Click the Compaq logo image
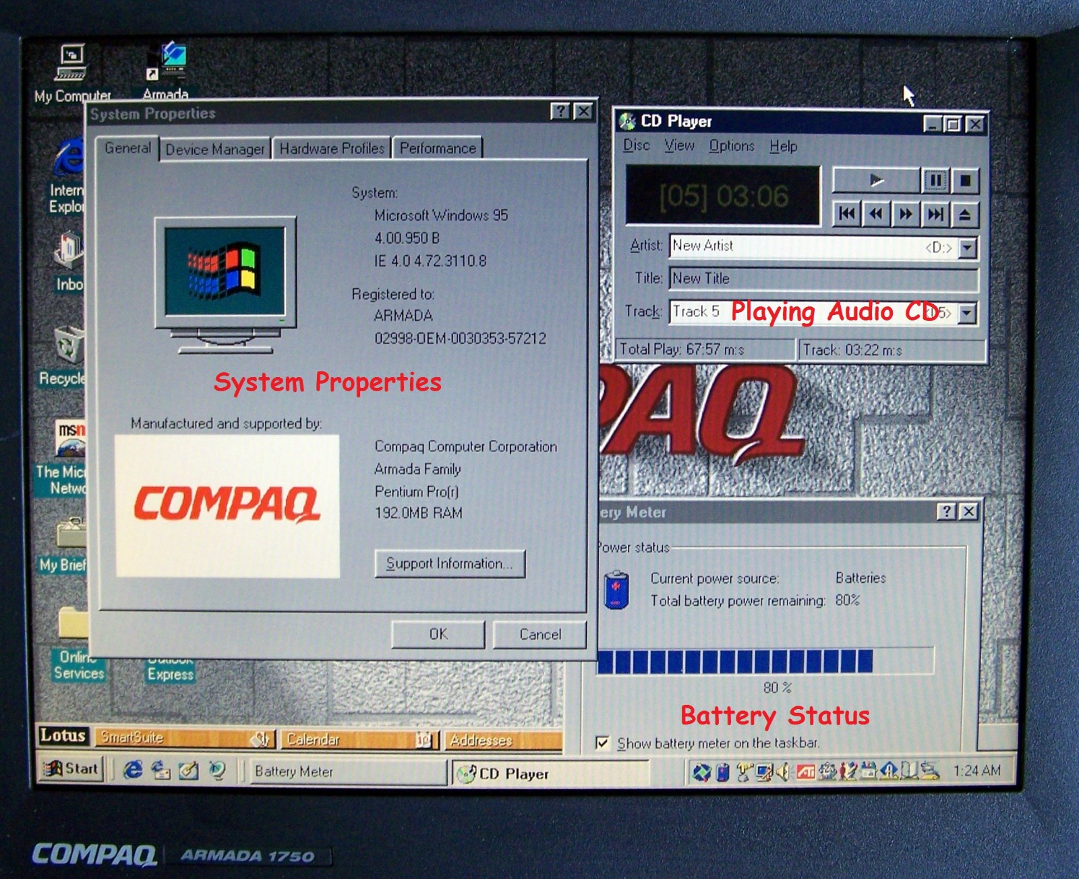The height and width of the screenshot is (879, 1079). point(227,505)
